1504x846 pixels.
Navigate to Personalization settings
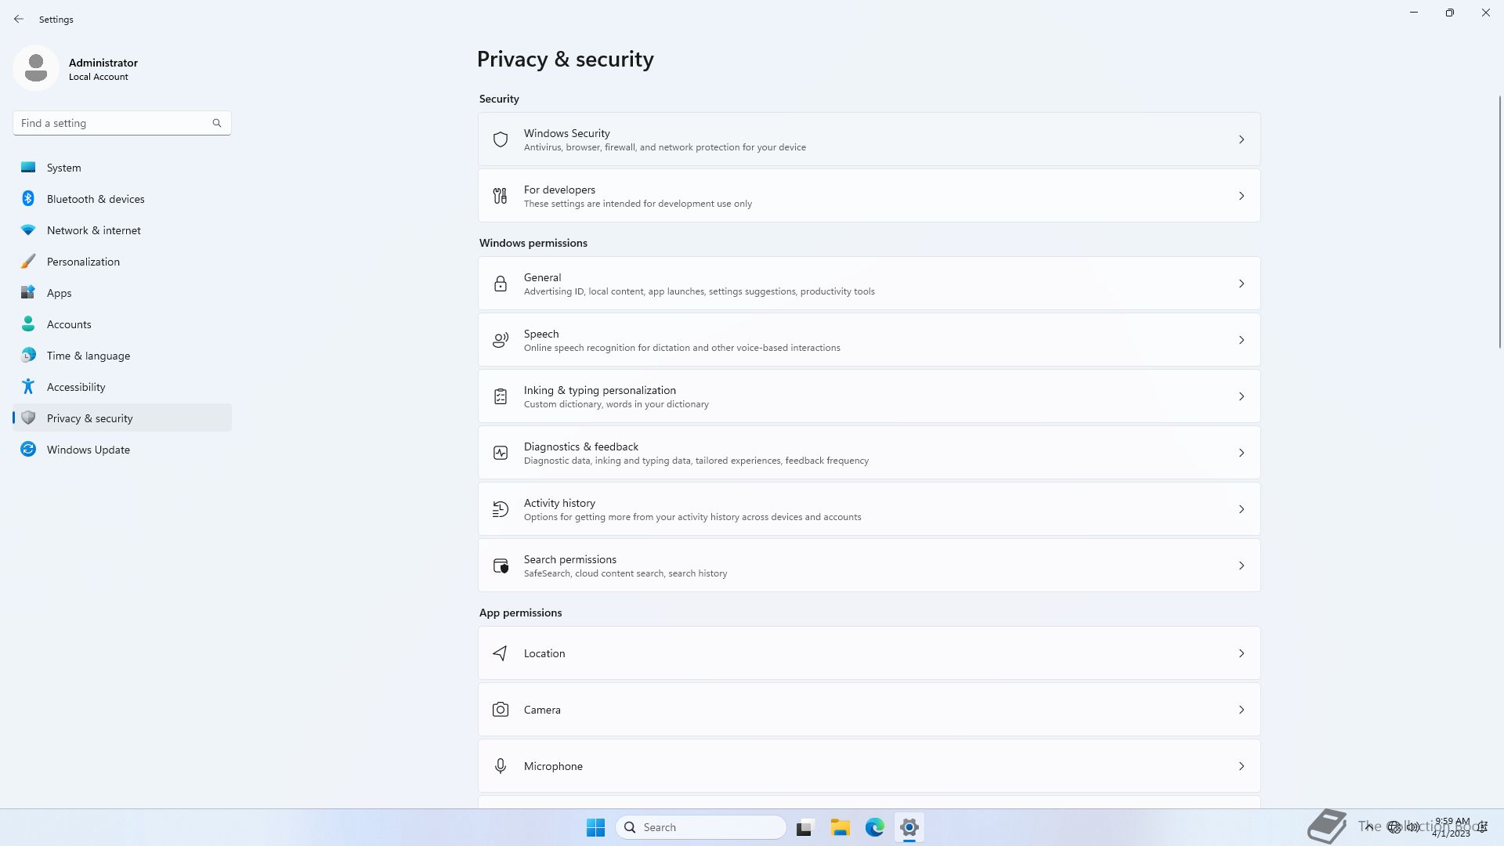(x=122, y=262)
